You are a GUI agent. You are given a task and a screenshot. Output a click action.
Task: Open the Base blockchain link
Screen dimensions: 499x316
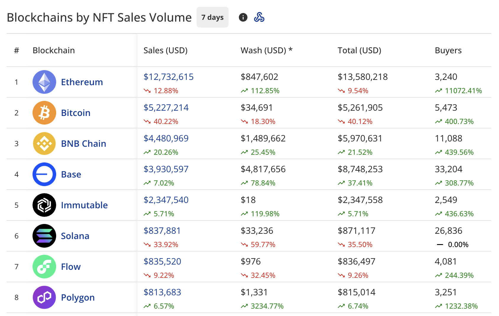point(71,174)
